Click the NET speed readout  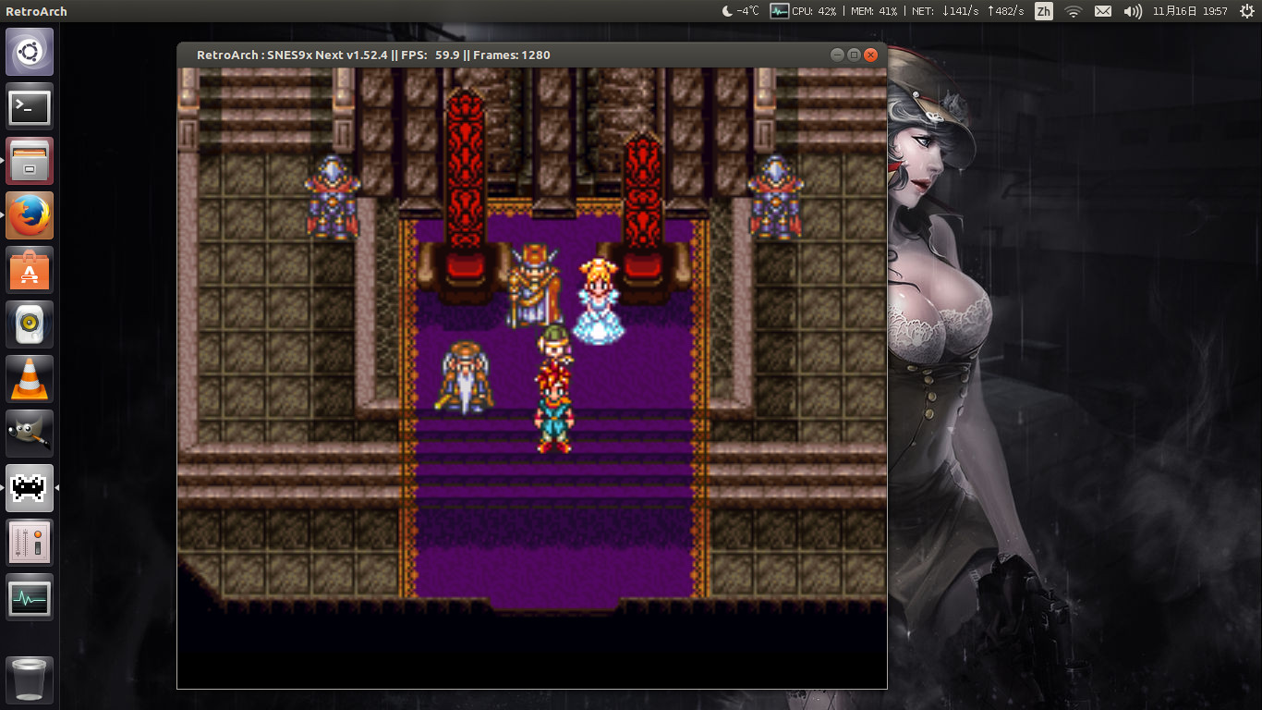click(967, 11)
